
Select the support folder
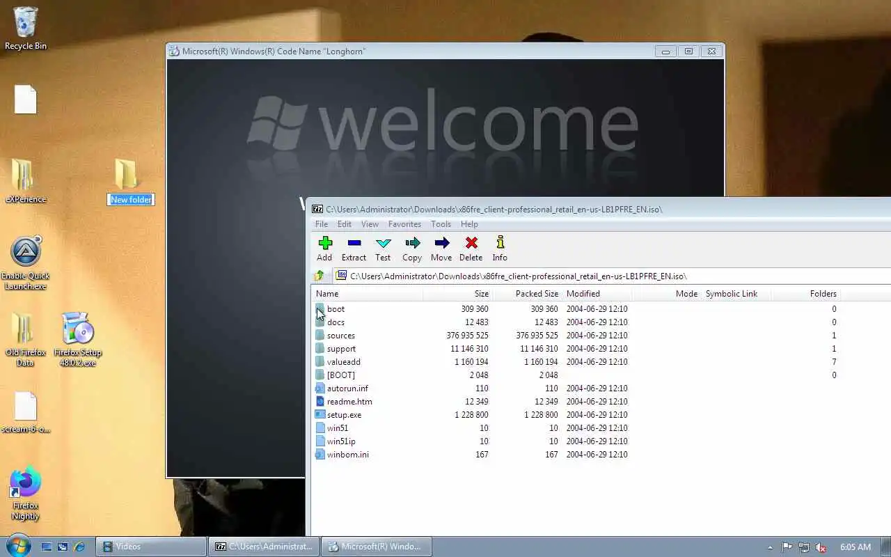[x=341, y=349]
